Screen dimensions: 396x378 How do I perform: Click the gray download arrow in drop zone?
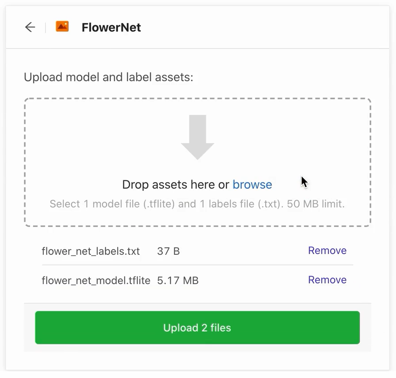198,137
